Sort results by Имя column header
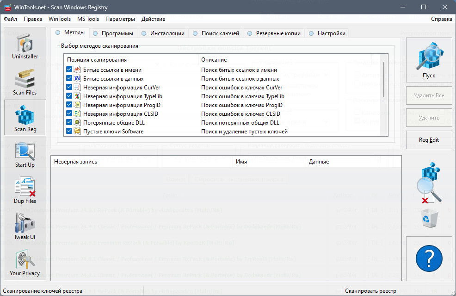Viewport: 456px width, 296px height. click(x=269, y=162)
